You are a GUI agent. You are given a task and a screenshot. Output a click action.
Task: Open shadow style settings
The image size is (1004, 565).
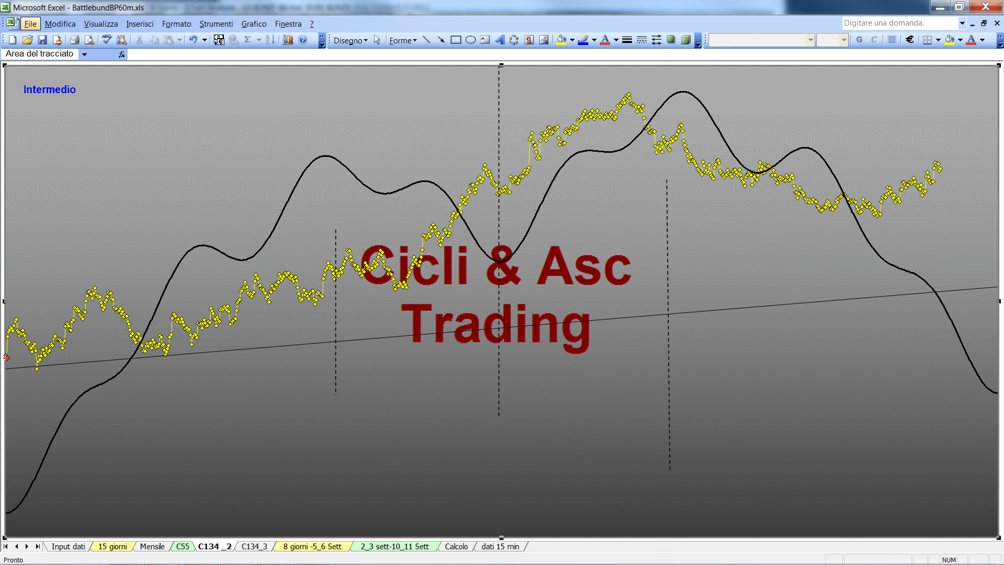pos(671,40)
